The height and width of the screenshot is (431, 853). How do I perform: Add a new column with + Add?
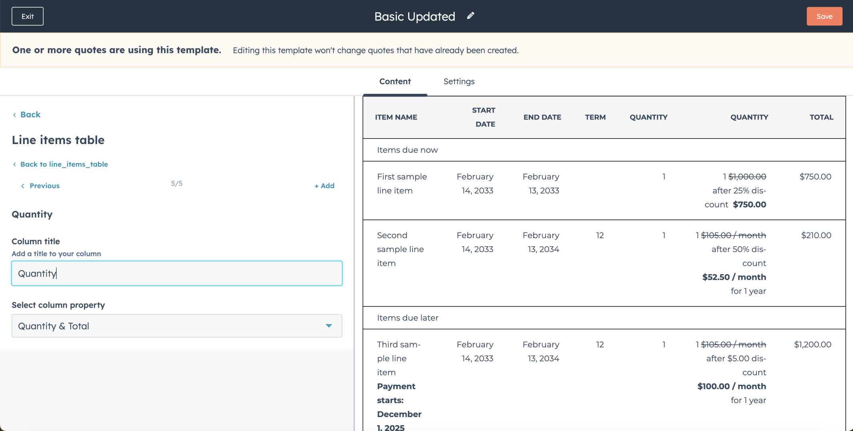tap(324, 186)
